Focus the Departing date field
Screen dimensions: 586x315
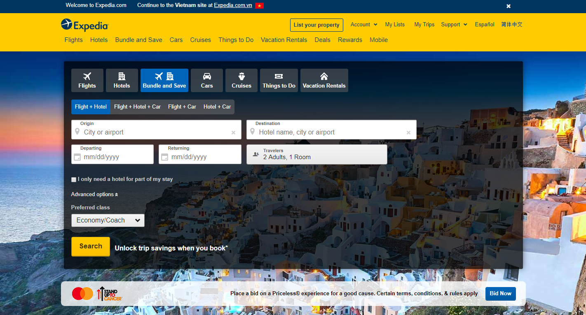point(113,154)
